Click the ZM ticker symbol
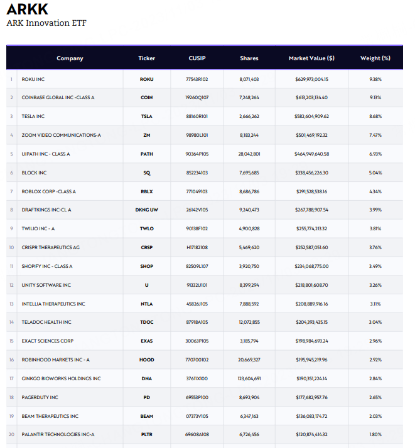The image size is (415, 448). pos(147,136)
